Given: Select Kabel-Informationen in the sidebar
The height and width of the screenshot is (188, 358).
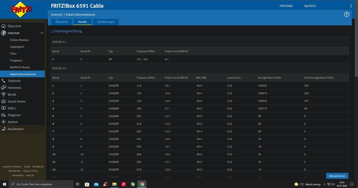Looking at the screenshot, I should pos(22,74).
